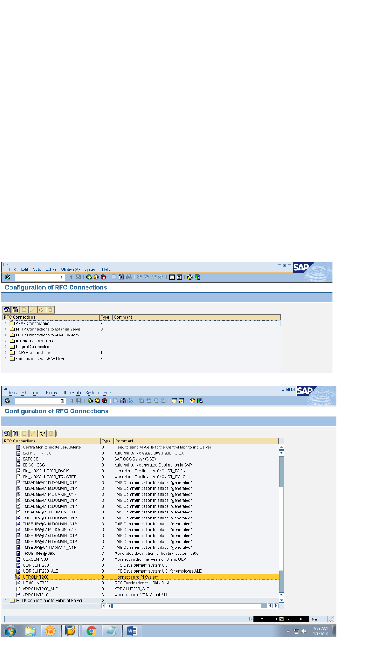Expand Connections via ABAP Driver folder

coord(6,359)
